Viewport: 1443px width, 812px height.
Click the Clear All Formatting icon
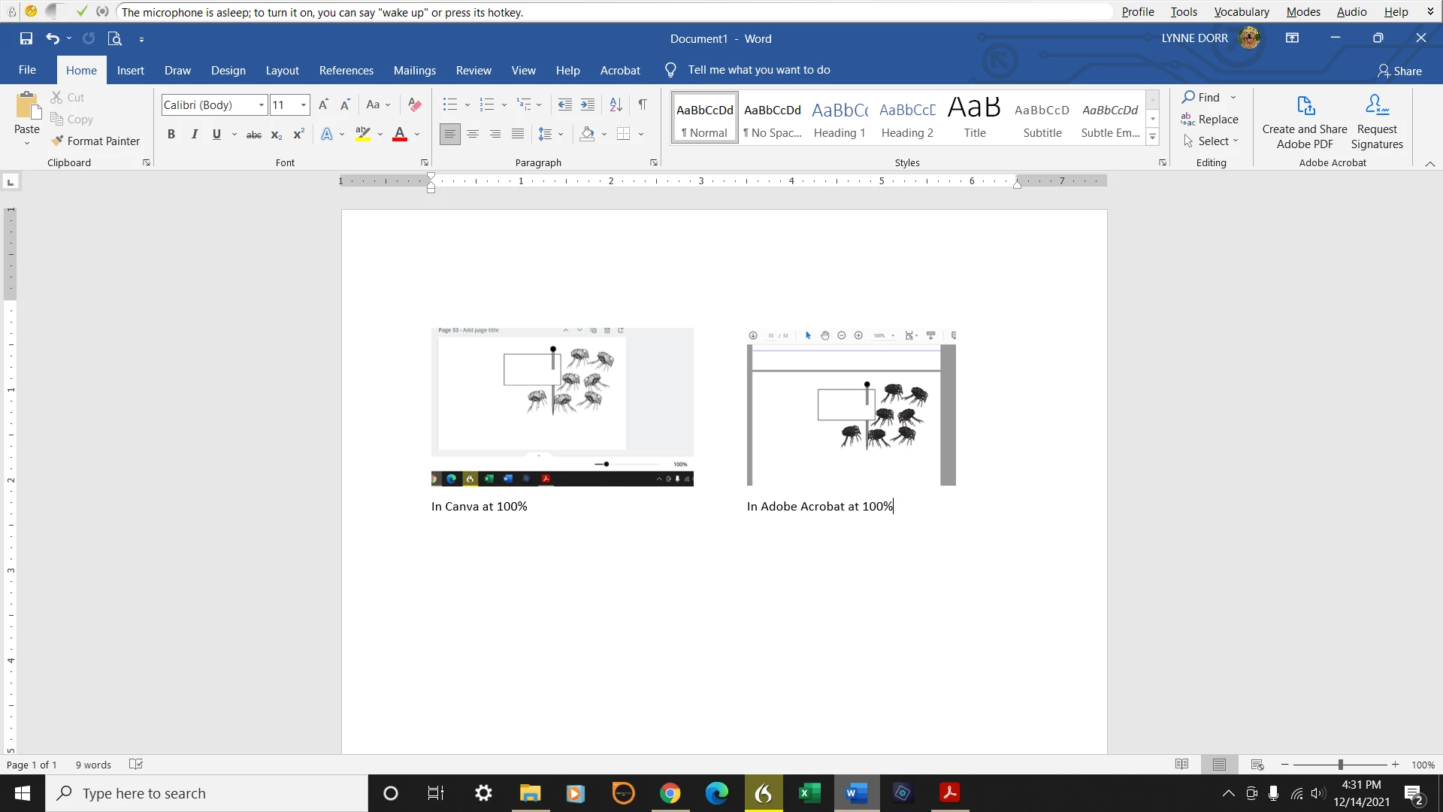pos(414,105)
